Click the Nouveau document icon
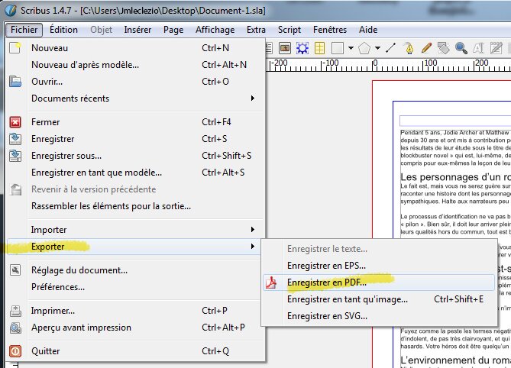The height and width of the screenshot is (368, 511). coord(15,48)
